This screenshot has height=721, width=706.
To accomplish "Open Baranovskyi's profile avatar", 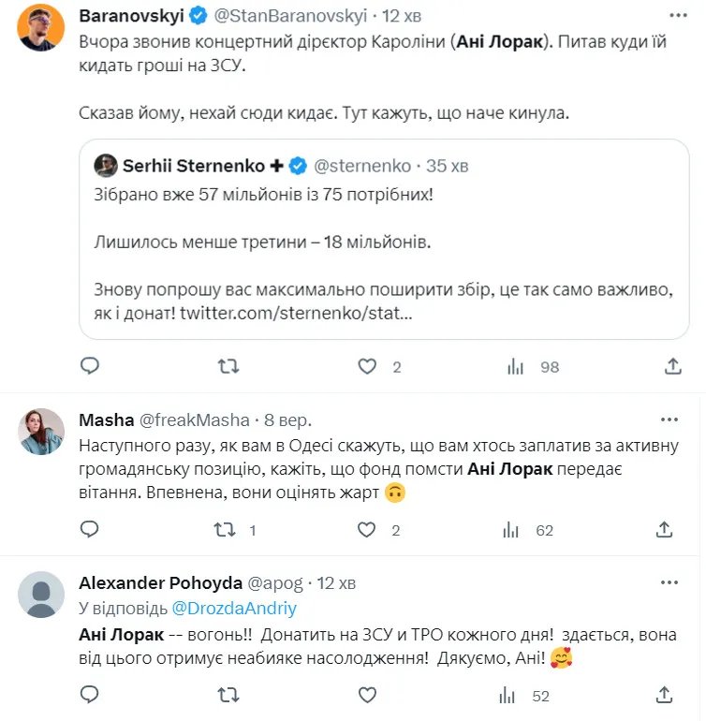I will click(42, 27).
